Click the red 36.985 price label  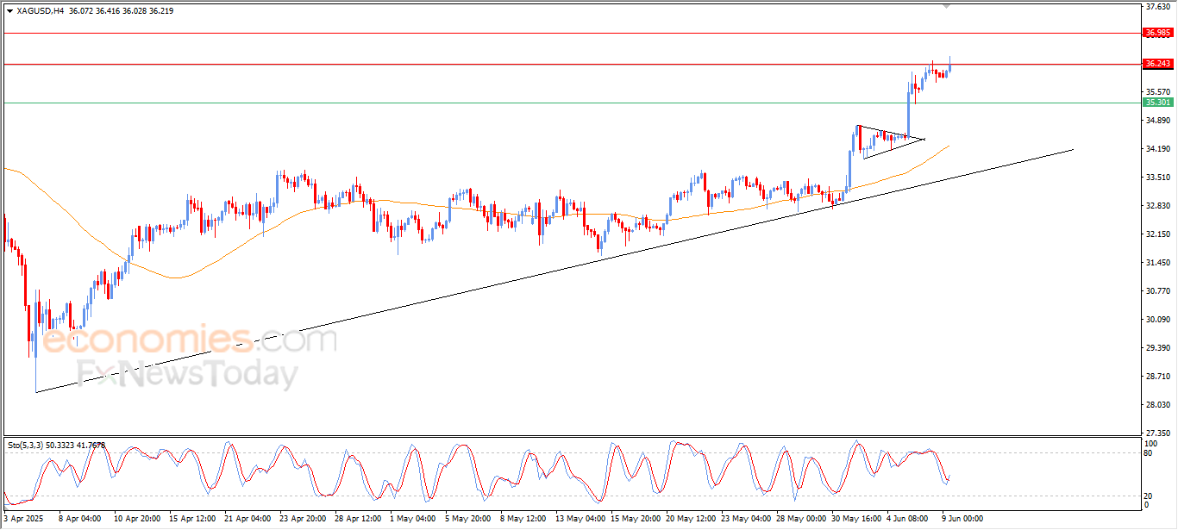pos(1157,33)
